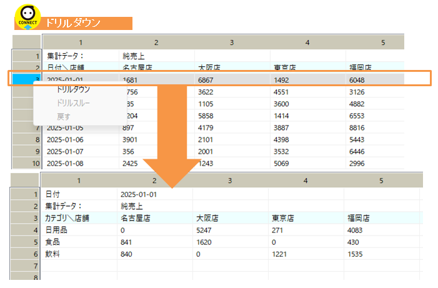Select column header 3 in upper grid
Viewport: 438px width, 288px height.
(x=232, y=42)
